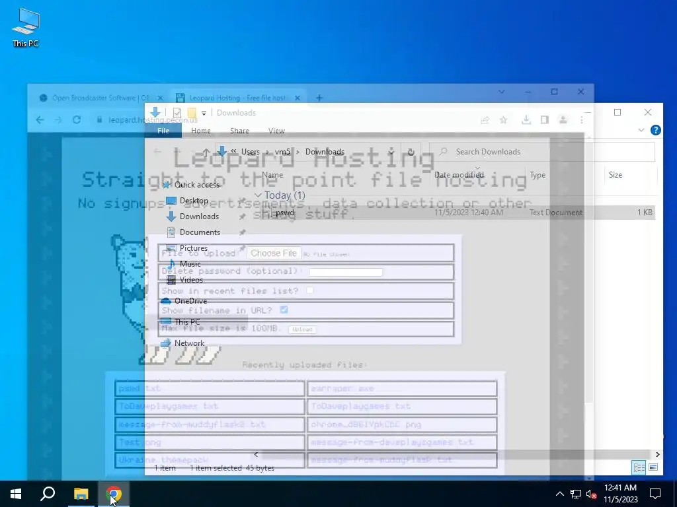Switch to the Open Broadcaster Software tab
The image size is (677, 507).
(x=100, y=98)
